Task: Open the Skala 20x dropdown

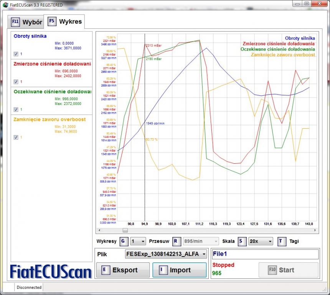Action: [x=261, y=242]
